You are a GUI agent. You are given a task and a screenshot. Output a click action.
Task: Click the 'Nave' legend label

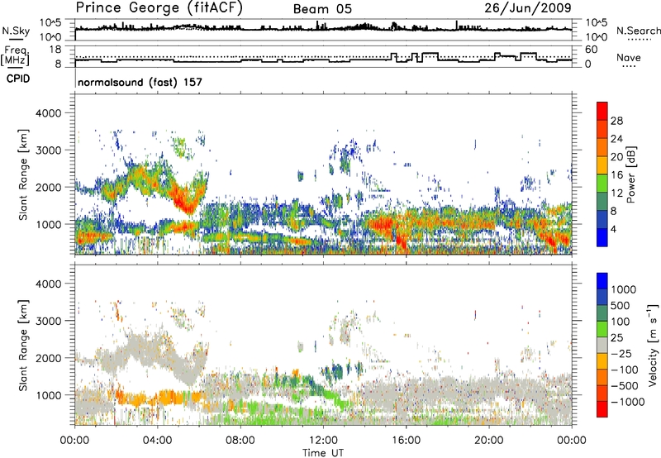tap(629, 57)
